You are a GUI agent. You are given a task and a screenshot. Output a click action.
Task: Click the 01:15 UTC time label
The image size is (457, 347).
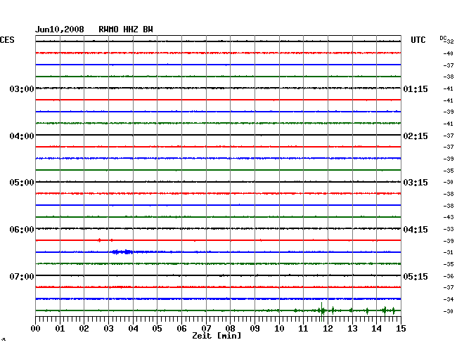click(416, 89)
